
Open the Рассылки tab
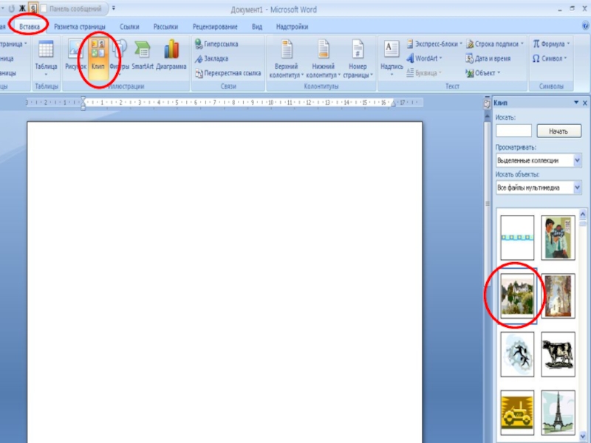click(x=165, y=27)
